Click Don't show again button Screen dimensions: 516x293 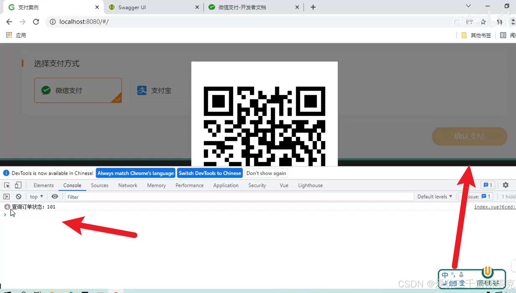pos(266,173)
